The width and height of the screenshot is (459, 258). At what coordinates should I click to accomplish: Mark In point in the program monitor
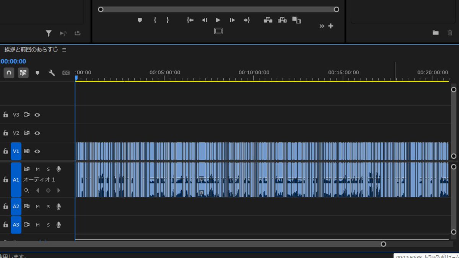pos(155,20)
